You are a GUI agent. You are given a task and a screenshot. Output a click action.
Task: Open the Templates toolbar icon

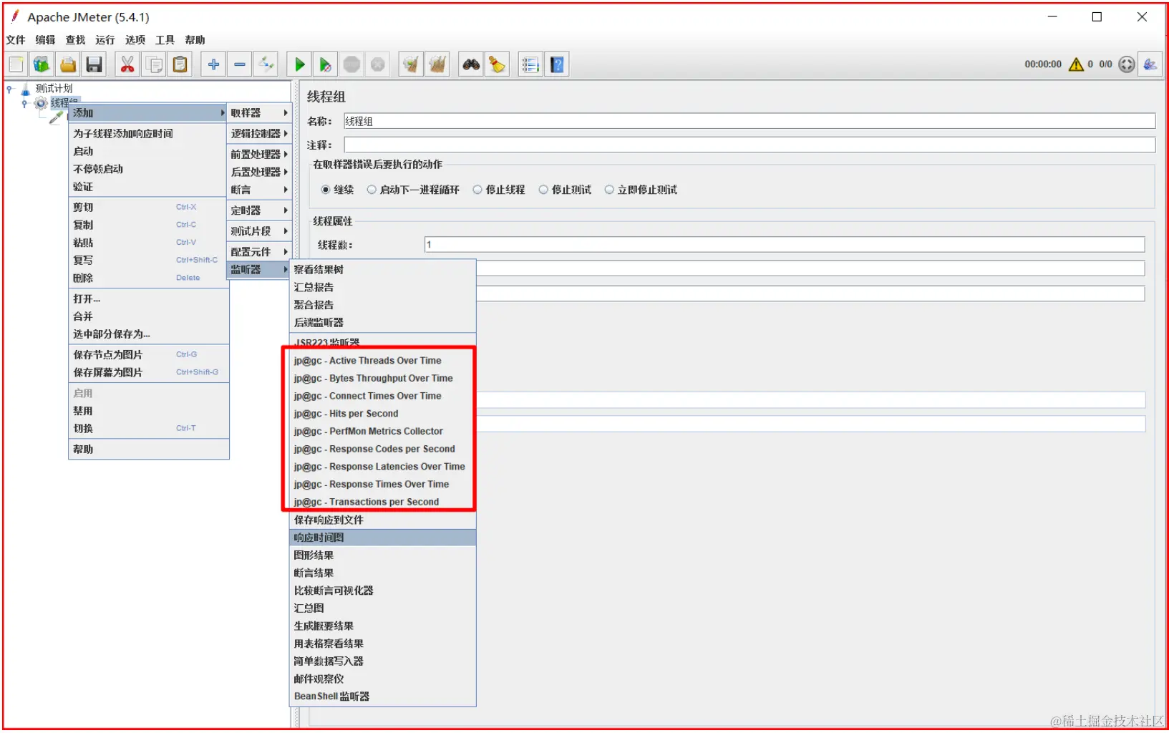42,64
